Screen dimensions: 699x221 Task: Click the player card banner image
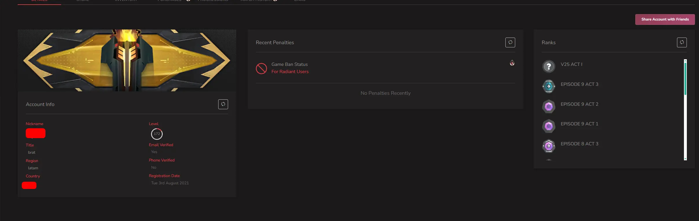127,60
